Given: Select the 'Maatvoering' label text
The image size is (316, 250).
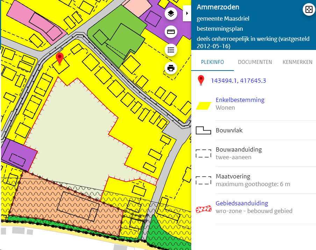Looking at the screenshot, I should [233, 177].
